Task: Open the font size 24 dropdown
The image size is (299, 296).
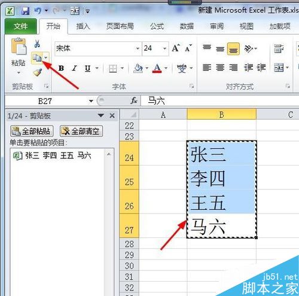Action: coord(164,48)
